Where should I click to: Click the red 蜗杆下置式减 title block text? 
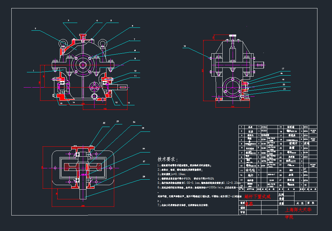tap(257, 196)
